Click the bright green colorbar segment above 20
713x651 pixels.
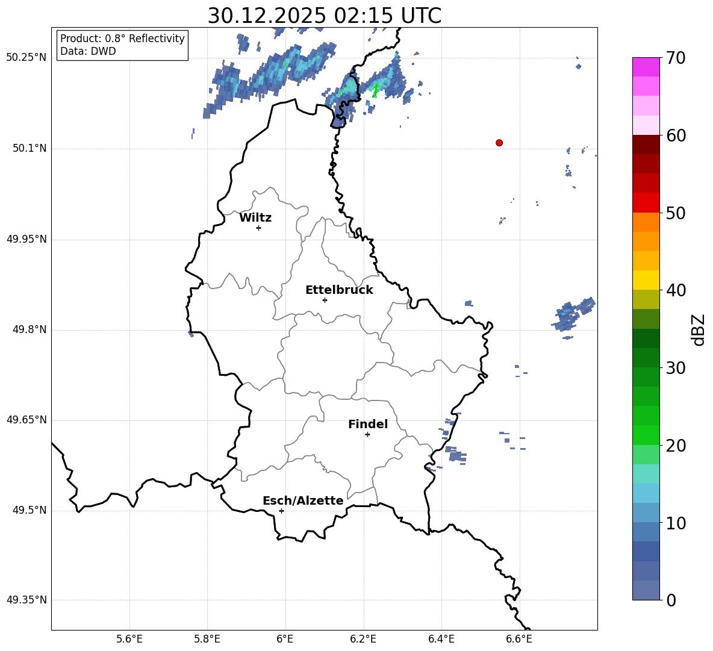tap(646, 435)
